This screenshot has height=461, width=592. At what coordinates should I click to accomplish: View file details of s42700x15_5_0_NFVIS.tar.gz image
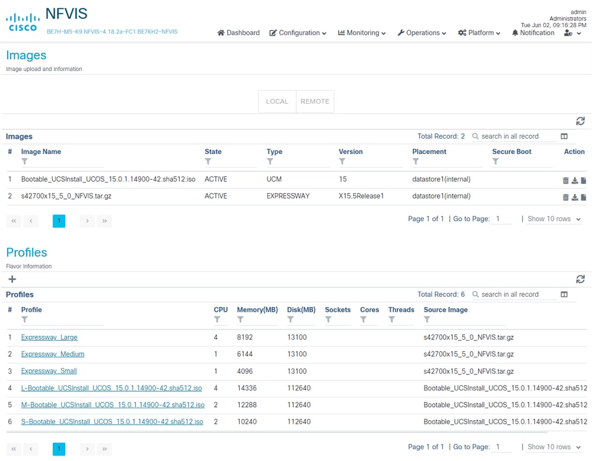583,197
